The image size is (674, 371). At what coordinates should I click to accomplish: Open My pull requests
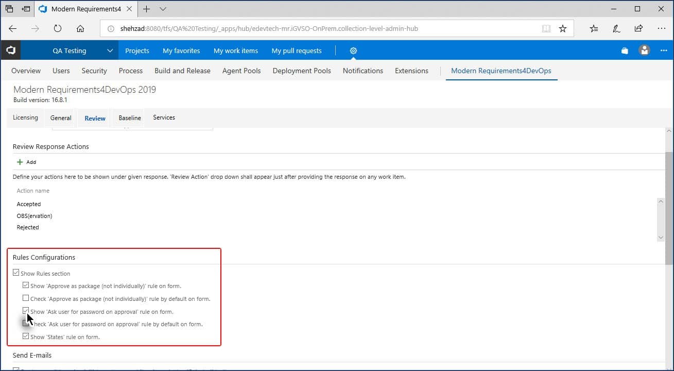click(x=297, y=50)
